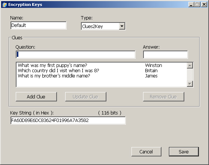This screenshot has width=209, height=165.
Task: Click the clues list scrollbar track
Action: click(x=190, y=74)
